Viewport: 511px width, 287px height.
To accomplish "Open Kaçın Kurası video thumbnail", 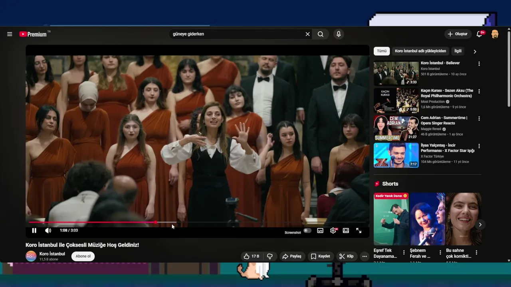I will (x=396, y=100).
